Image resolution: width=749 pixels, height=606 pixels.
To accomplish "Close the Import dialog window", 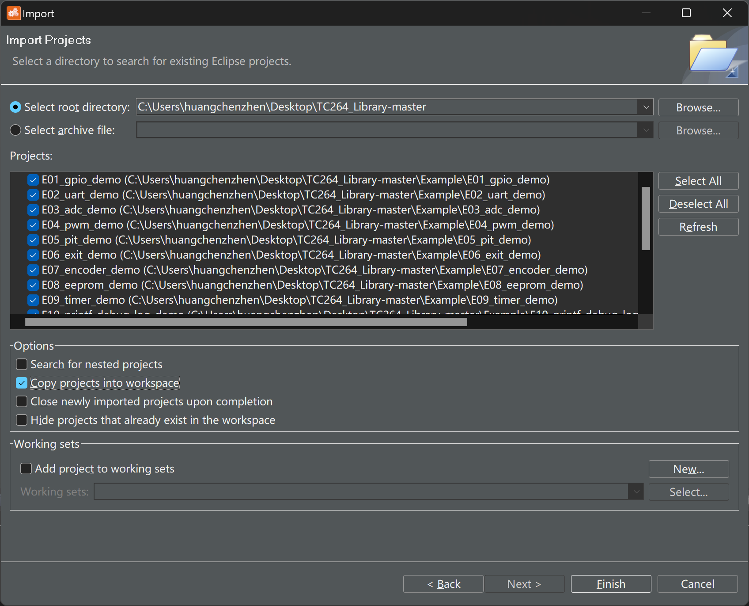I will (727, 13).
